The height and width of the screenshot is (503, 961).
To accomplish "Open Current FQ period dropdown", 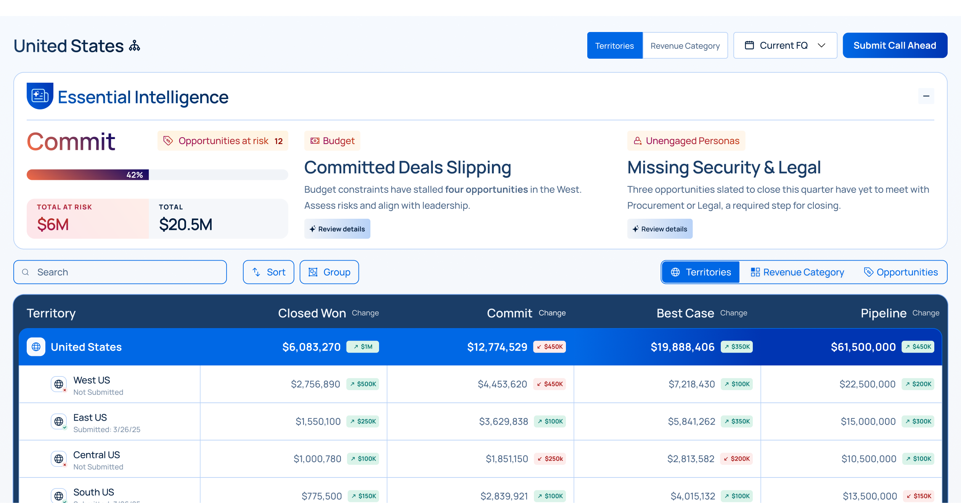I will click(x=785, y=46).
